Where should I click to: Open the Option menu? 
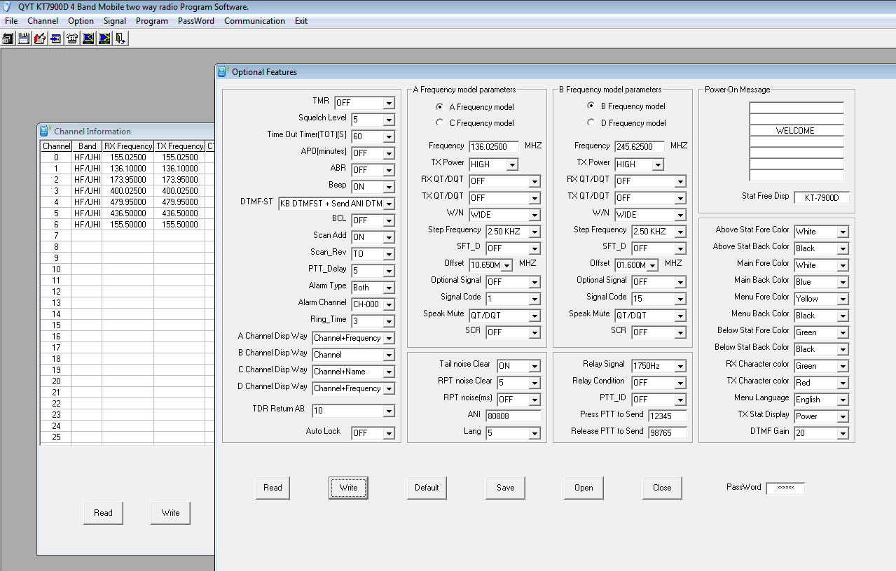tap(81, 21)
